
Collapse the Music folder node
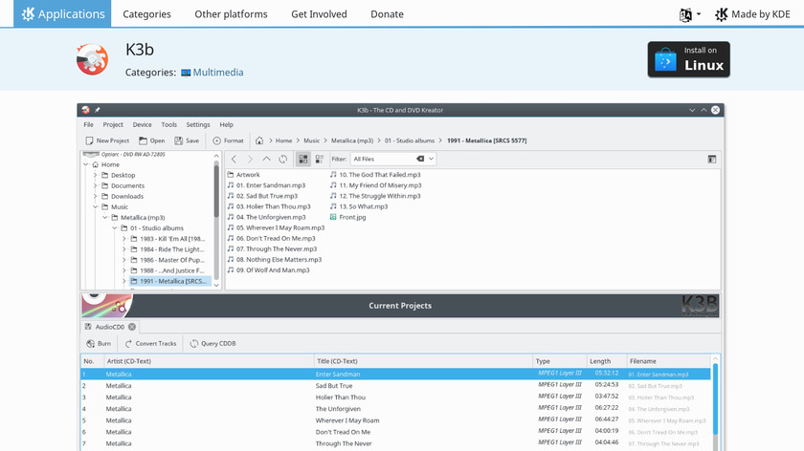(x=96, y=206)
